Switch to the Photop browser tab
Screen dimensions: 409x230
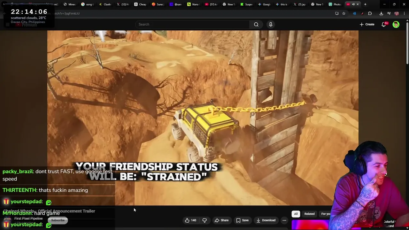pyautogui.click(x=335, y=4)
